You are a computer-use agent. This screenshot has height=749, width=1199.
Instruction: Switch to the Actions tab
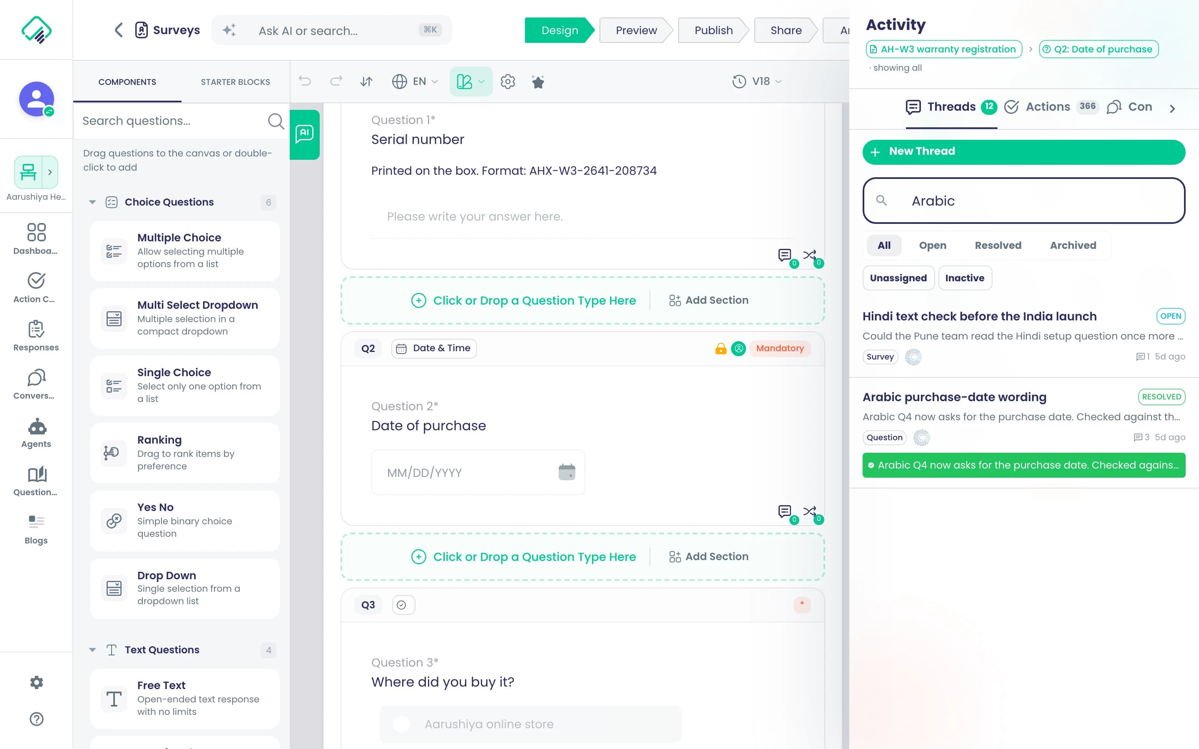tap(1050, 107)
